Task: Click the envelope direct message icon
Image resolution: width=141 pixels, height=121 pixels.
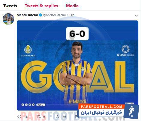Action: point(76,117)
